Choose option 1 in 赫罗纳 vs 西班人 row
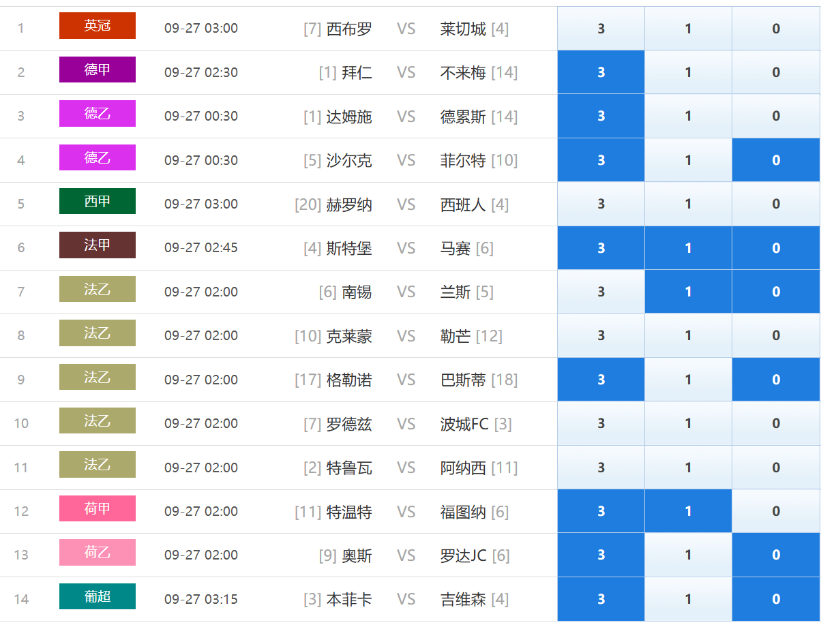The width and height of the screenshot is (821, 627). pos(688,204)
